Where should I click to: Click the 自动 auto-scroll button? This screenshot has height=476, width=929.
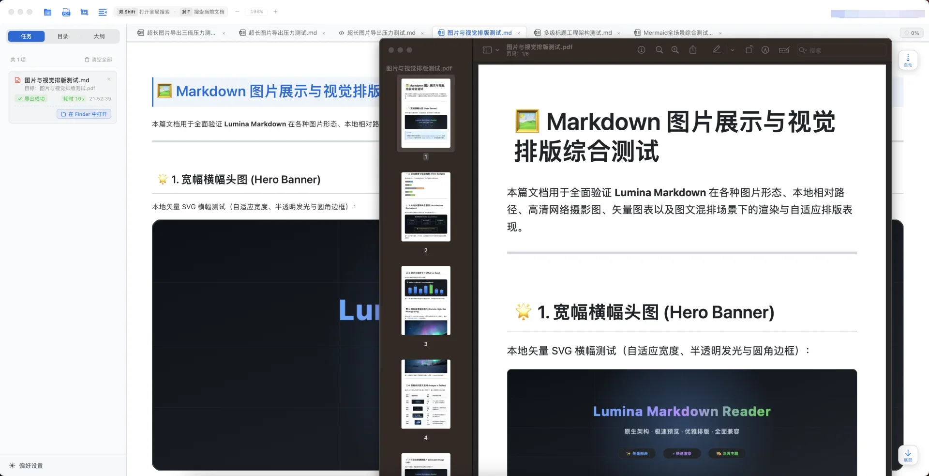[908, 60]
